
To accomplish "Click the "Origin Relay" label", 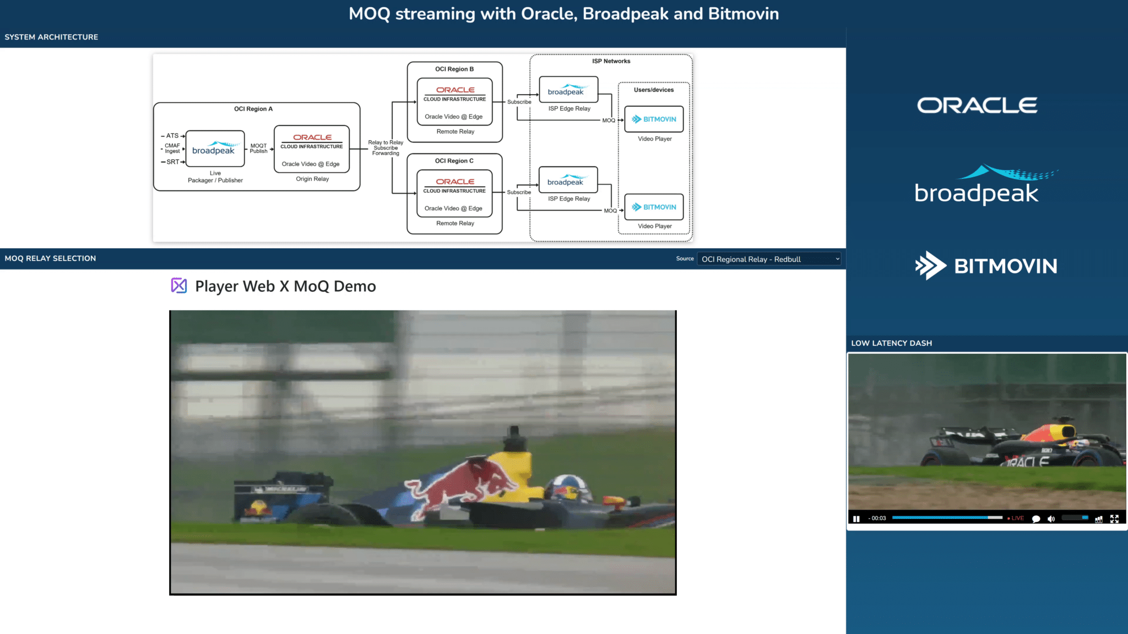I will point(312,179).
